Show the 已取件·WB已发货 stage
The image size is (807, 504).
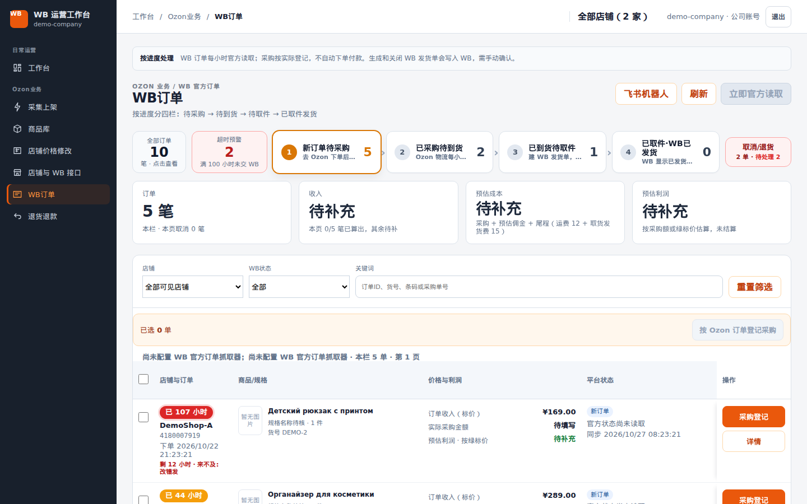(666, 152)
